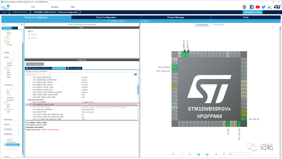
Task: Open the User Constants tab
Action: click(74, 68)
